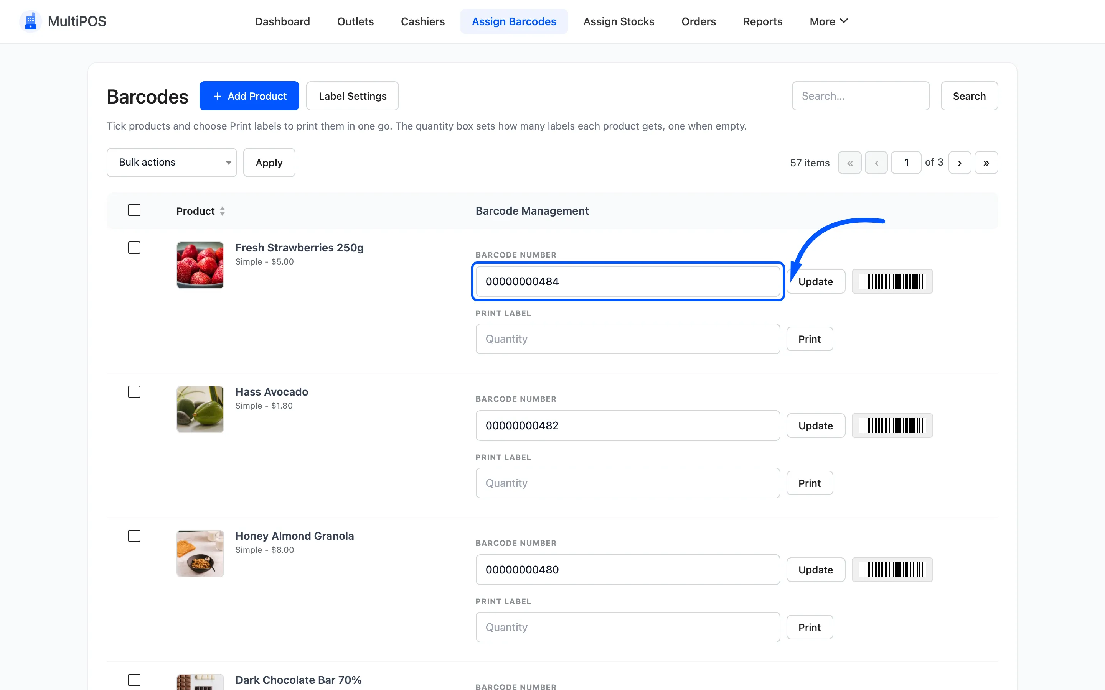The image size is (1105, 690).
Task: Click the Search button
Action: 969,96
